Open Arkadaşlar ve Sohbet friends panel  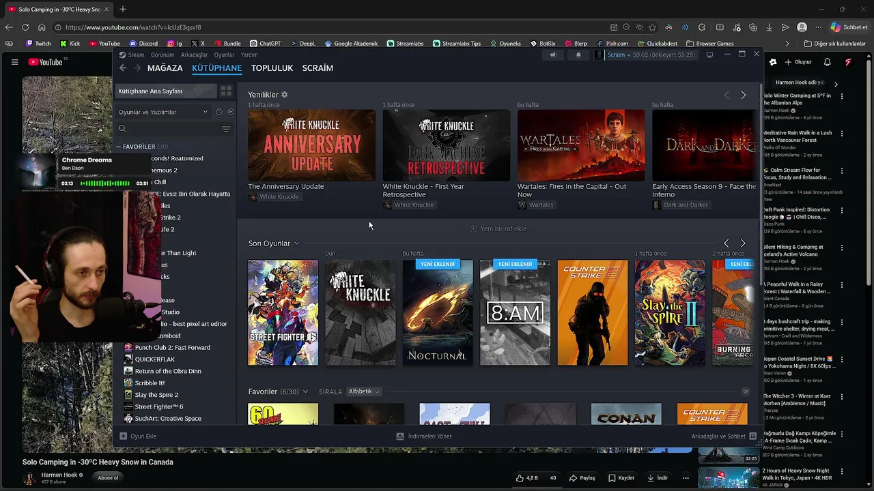[723, 436]
